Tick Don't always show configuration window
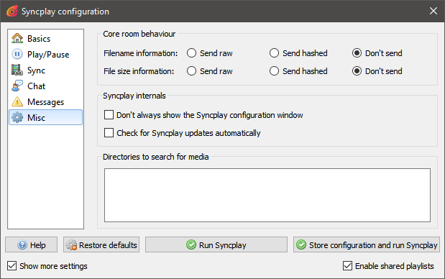445x279 pixels. pyautogui.click(x=109, y=114)
